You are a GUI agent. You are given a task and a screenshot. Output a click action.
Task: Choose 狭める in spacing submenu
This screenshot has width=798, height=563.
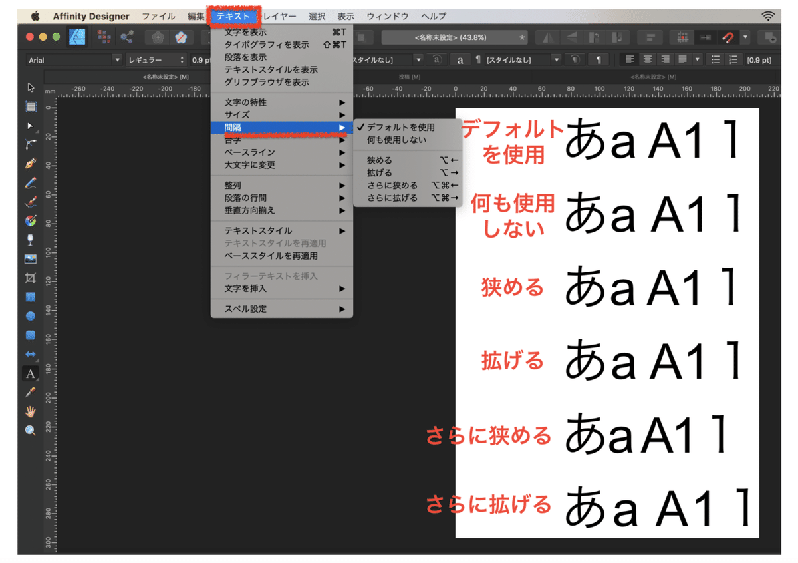[408, 160]
